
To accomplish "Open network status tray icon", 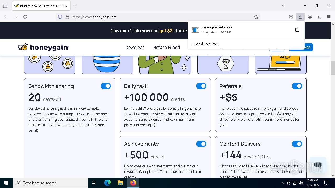I will click(x=295, y=183).
